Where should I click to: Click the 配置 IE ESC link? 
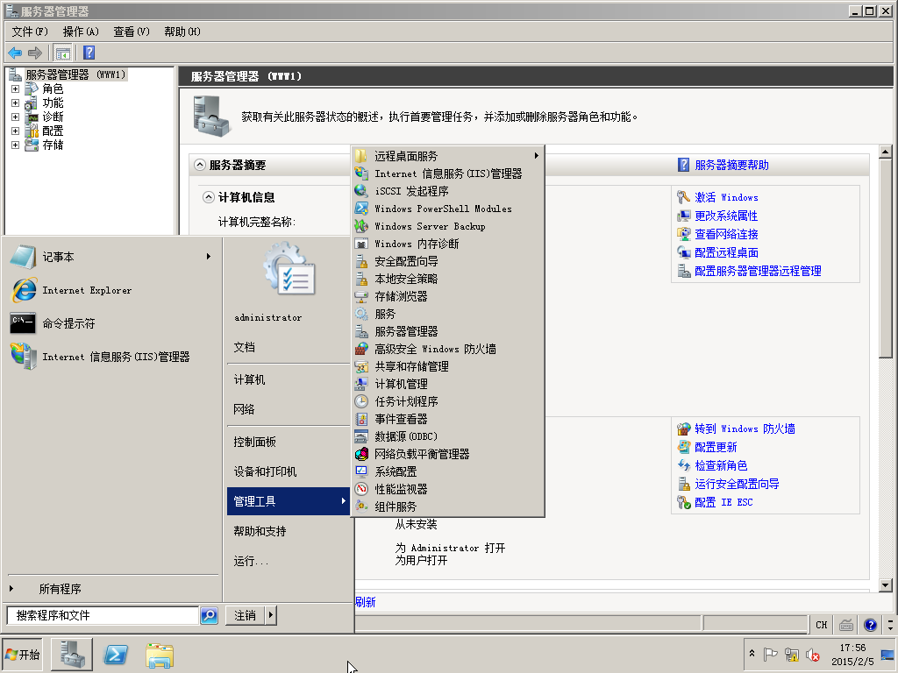click(x=723, y=502)
